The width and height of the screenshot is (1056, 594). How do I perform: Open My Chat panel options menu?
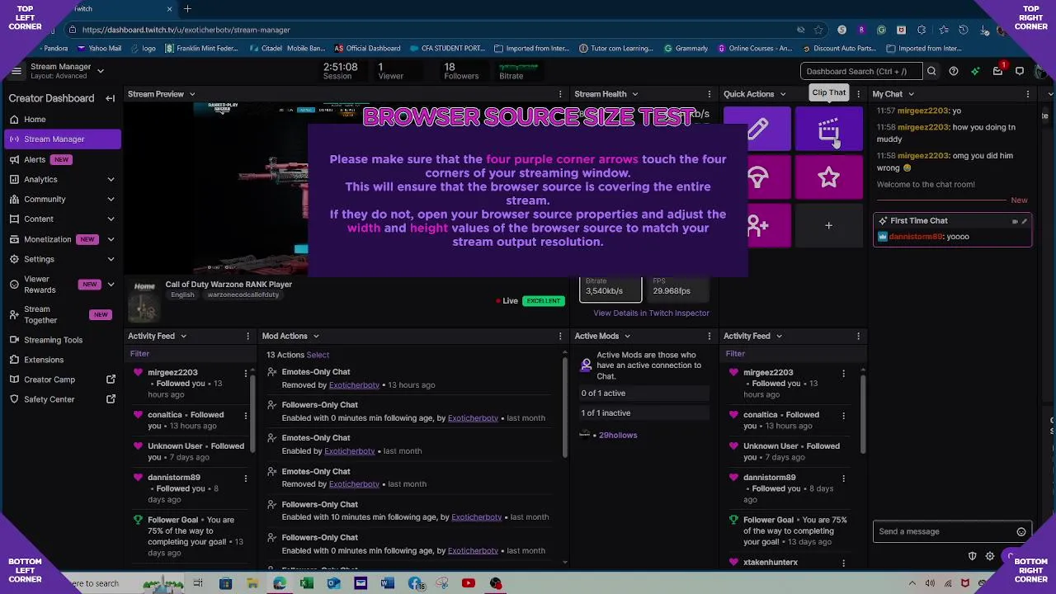click(1028, 94)
